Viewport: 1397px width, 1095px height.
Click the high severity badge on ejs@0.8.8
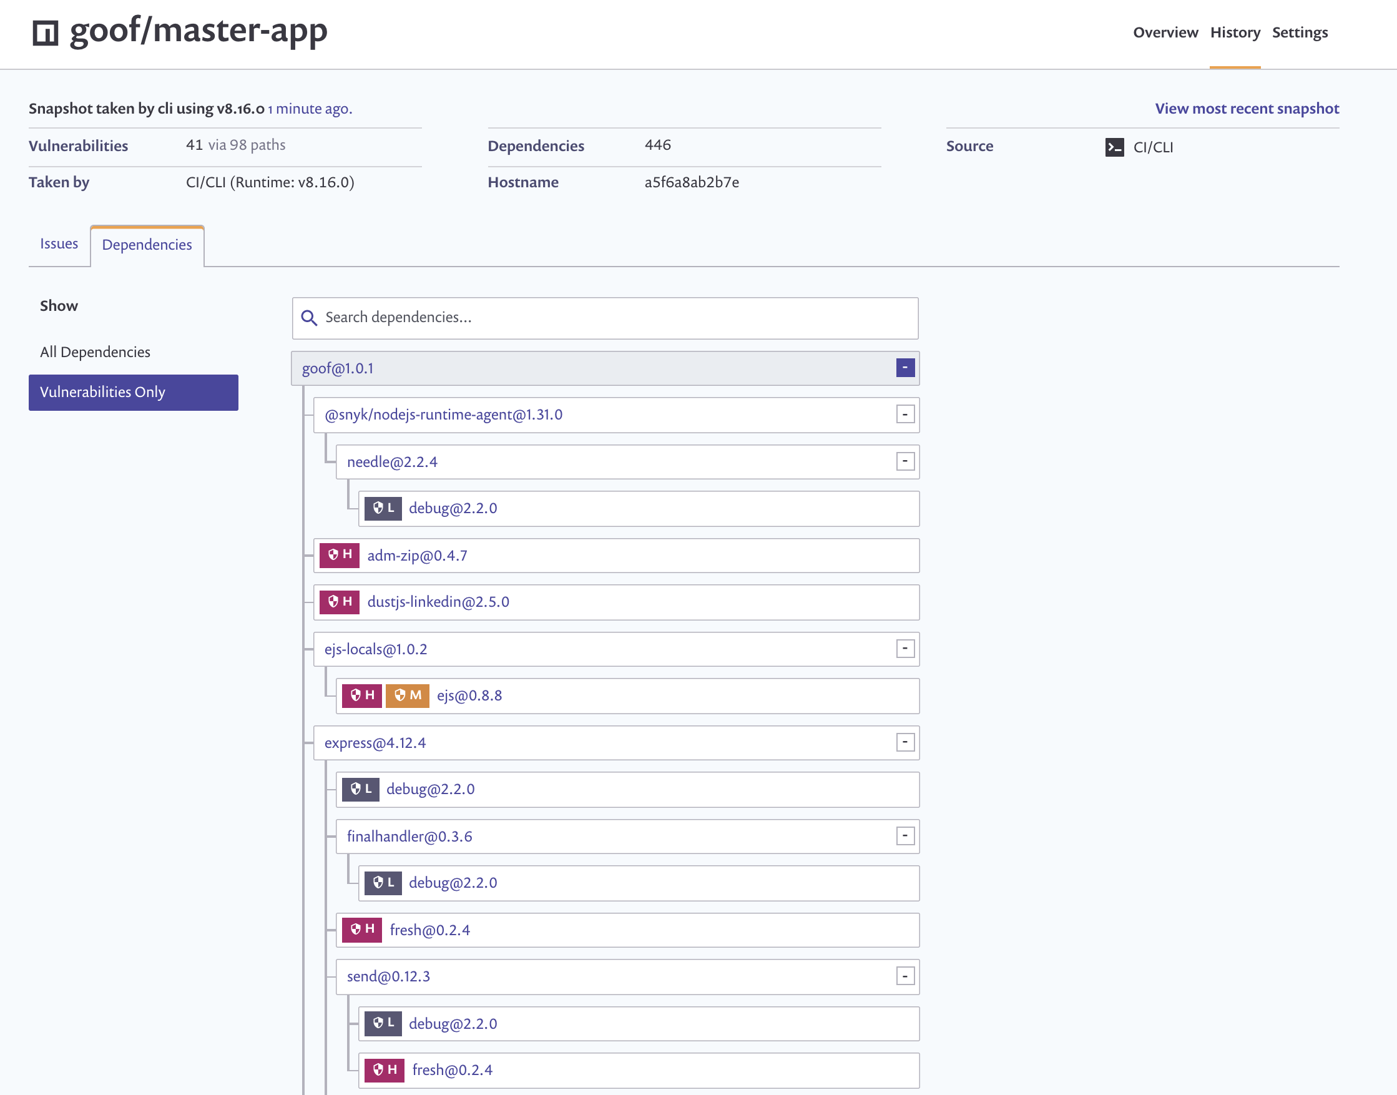(x=361, y=695)
